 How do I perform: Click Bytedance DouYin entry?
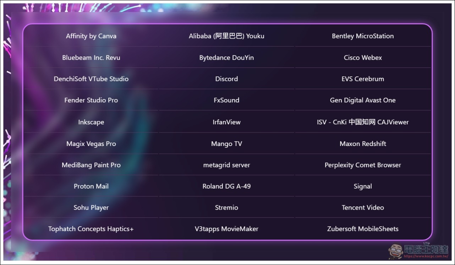tap(226, 58)
